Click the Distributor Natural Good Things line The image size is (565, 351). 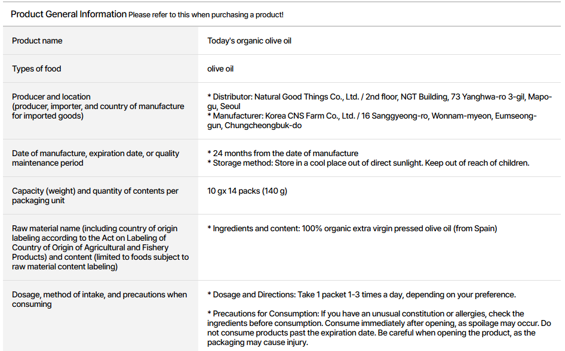point(379,97)
